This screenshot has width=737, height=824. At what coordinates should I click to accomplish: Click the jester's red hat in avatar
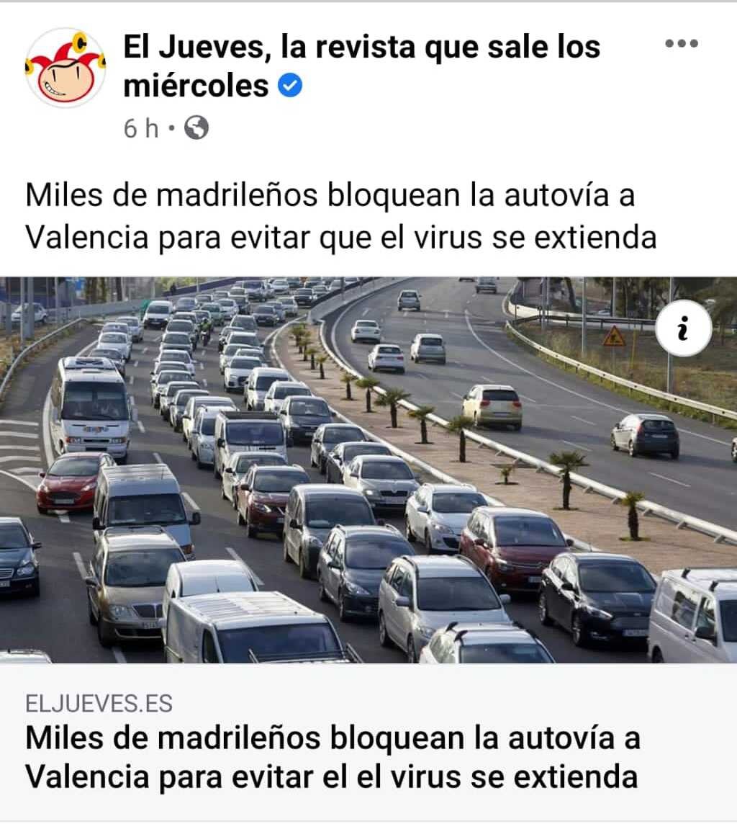(x=67, y=52)
